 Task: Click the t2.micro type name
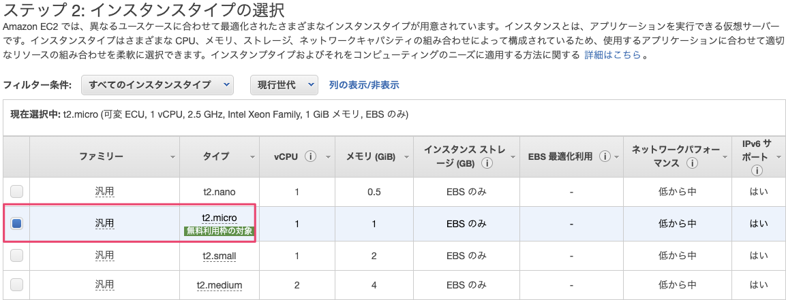point(220,218)
